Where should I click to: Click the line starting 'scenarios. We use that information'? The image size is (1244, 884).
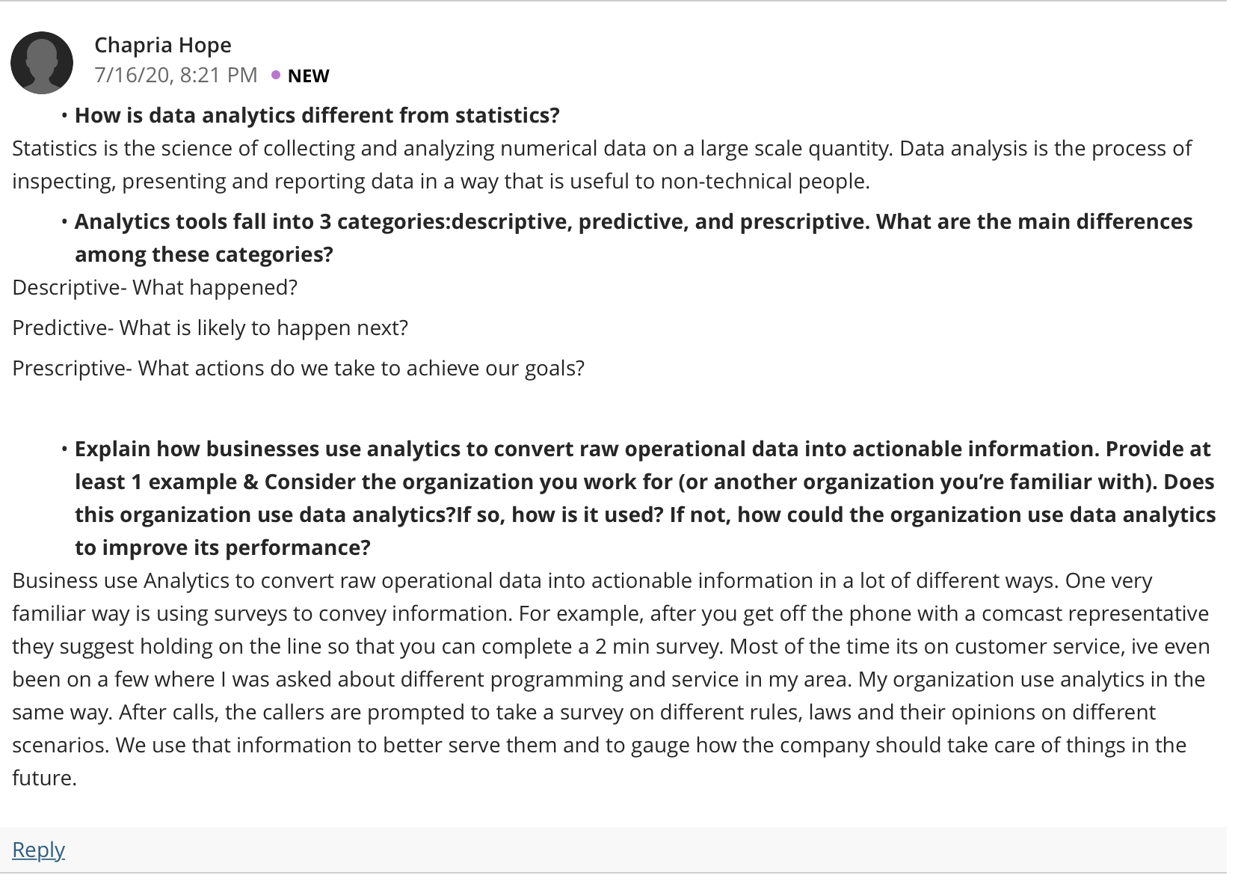(x=599, y=745)
